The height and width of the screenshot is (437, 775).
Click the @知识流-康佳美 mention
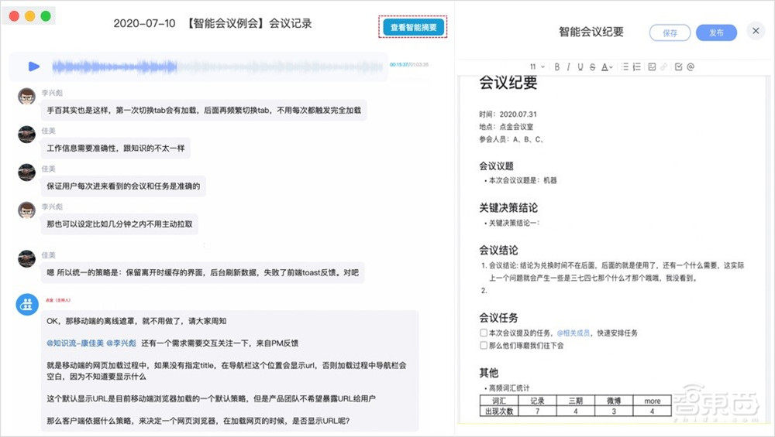tap(75, 343)
